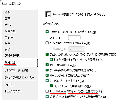The width and height of the screenshot is (119, 100).
Task: Open the 方向 direction dropdown
Action: (x=74, y=38)
